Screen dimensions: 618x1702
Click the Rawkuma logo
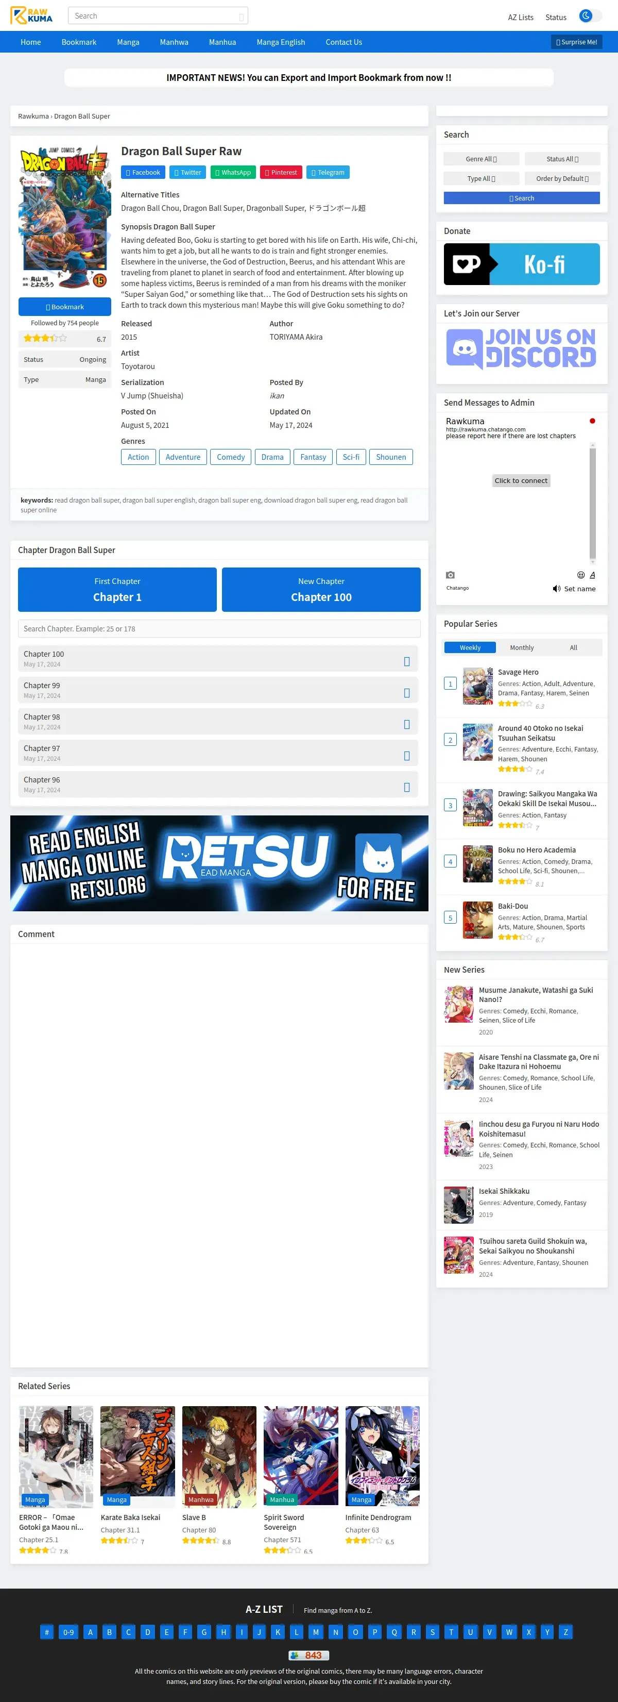32,15
